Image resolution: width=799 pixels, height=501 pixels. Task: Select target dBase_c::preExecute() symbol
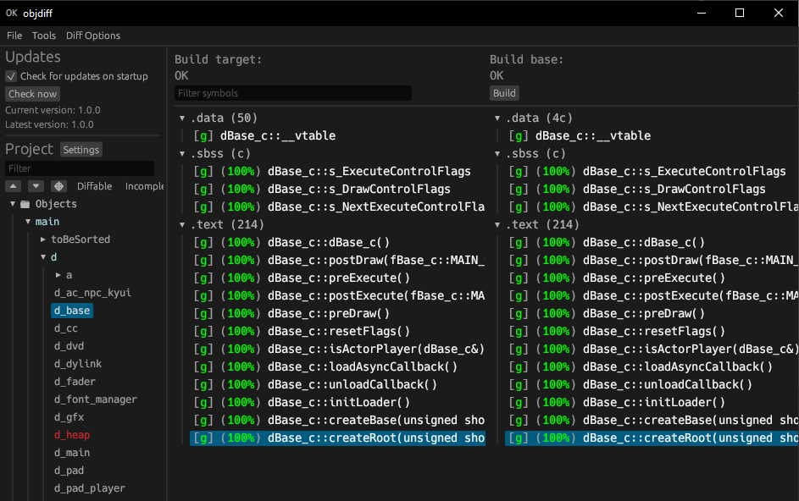coord(301,278)
